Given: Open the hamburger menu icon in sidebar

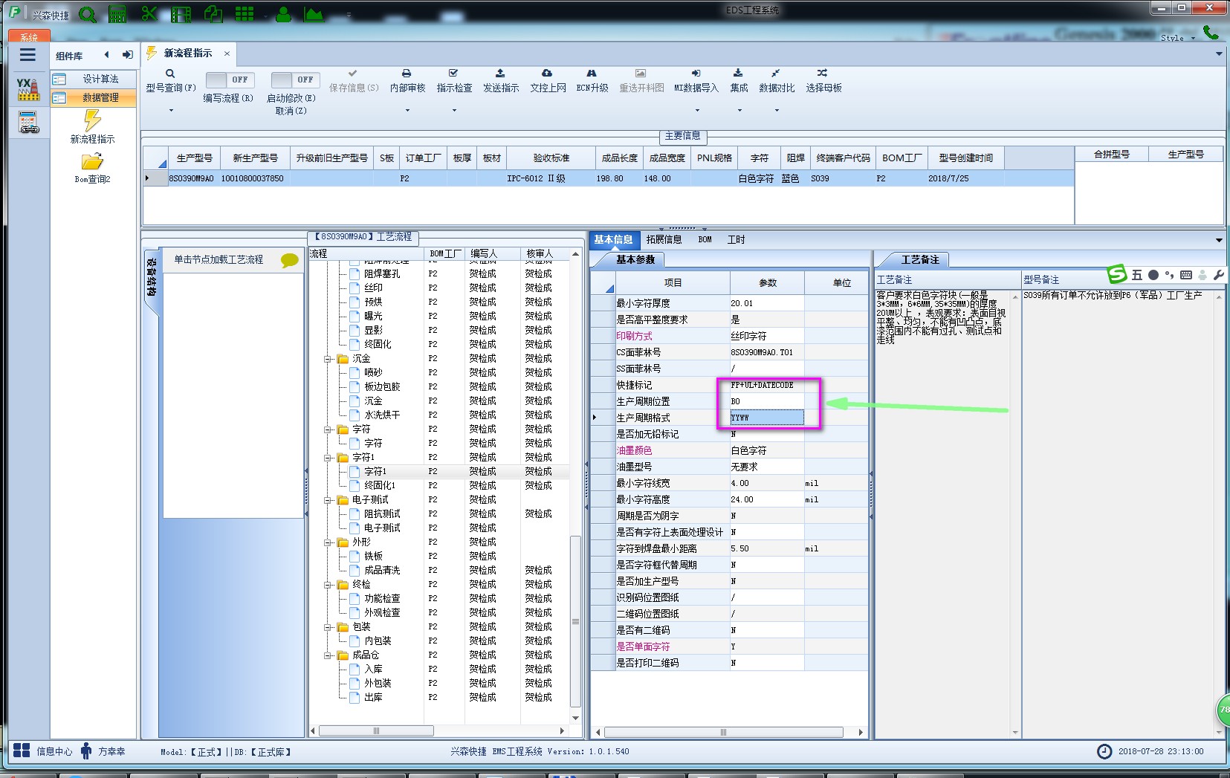Looking at the screenshot, I should click(28, 55).
